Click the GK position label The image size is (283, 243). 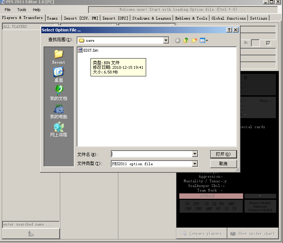click(187, 204)
